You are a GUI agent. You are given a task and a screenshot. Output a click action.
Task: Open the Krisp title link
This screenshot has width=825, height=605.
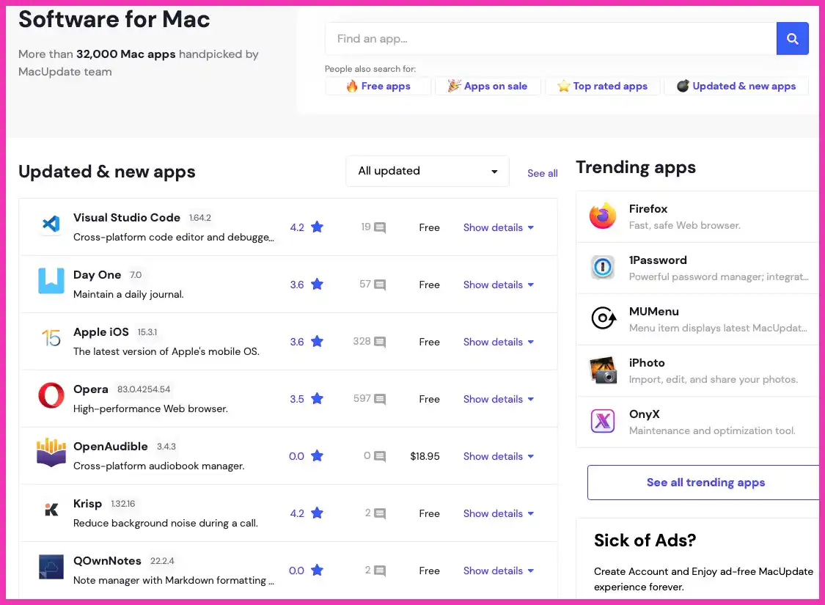(x=87, y=504)
